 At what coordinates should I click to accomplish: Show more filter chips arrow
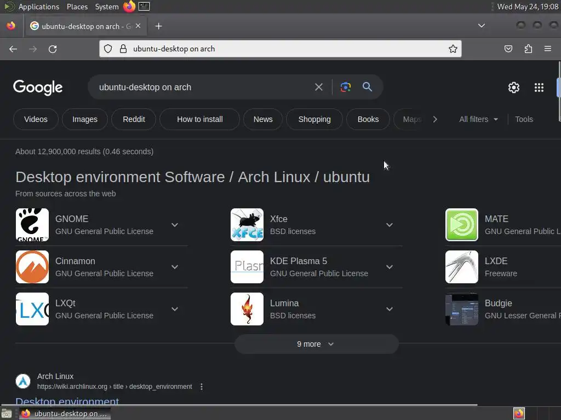[435, 119]
